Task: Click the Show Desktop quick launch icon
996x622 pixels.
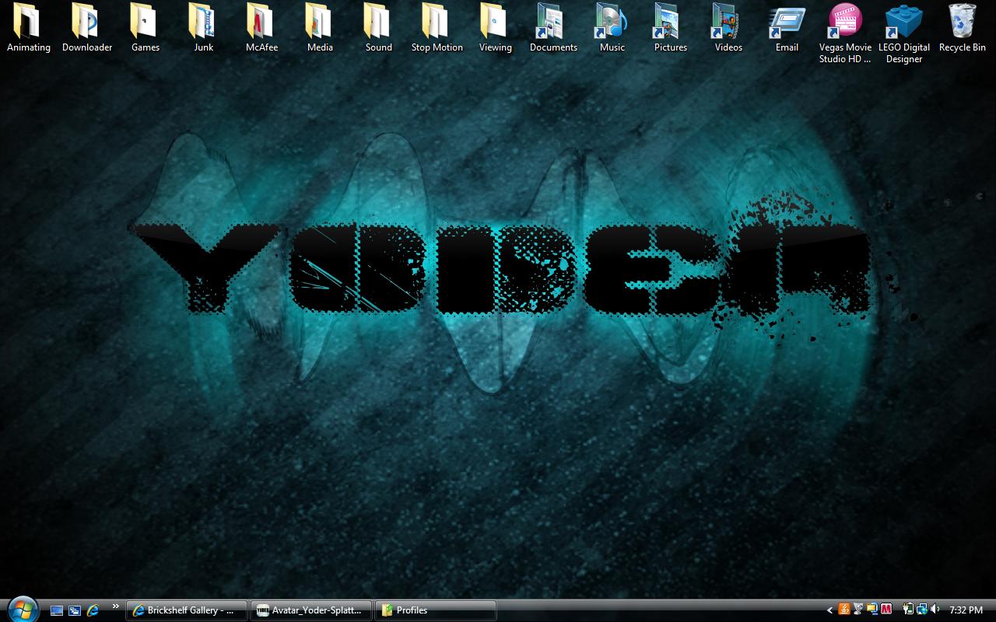Action: coord(57,610)
